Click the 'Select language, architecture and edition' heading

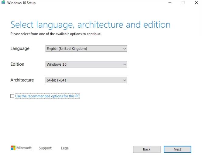[91, 25]
